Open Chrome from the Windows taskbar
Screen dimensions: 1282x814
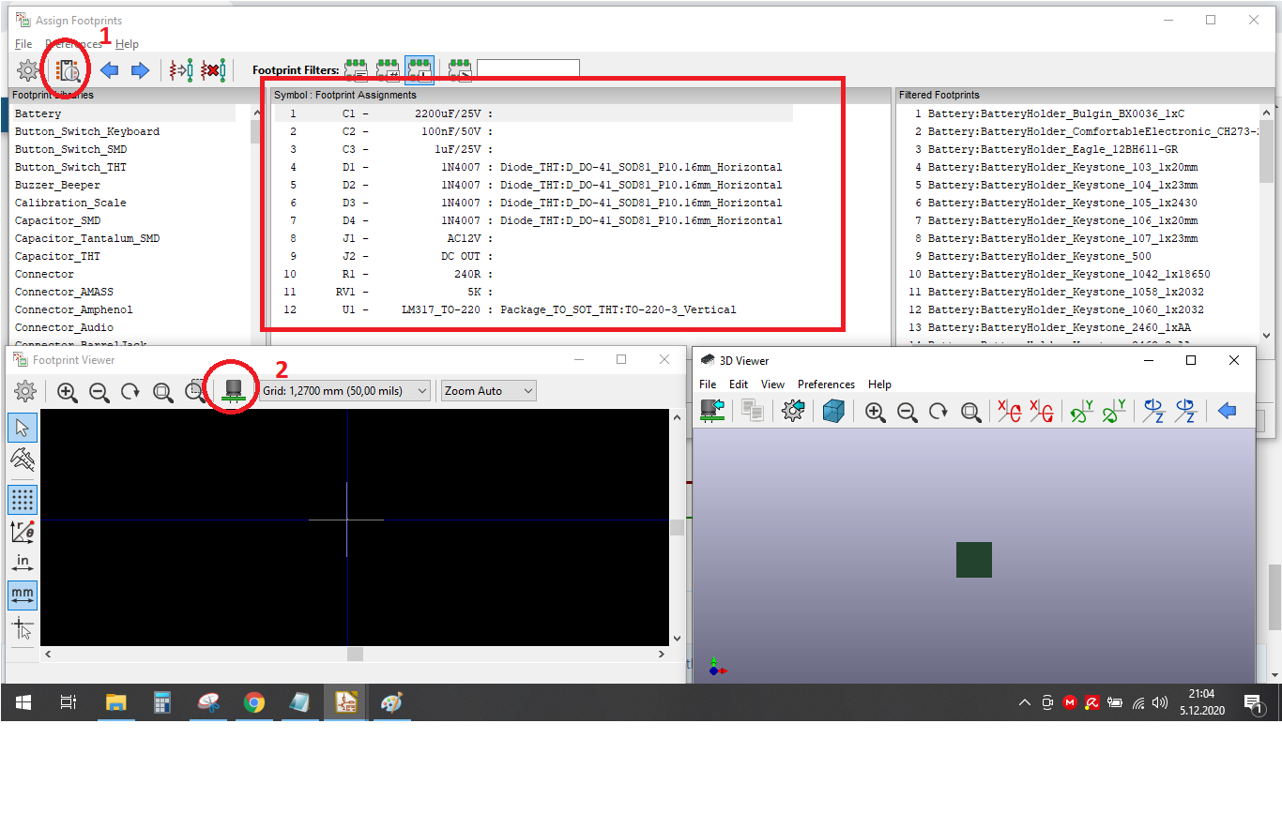click(x=253, y=702)
